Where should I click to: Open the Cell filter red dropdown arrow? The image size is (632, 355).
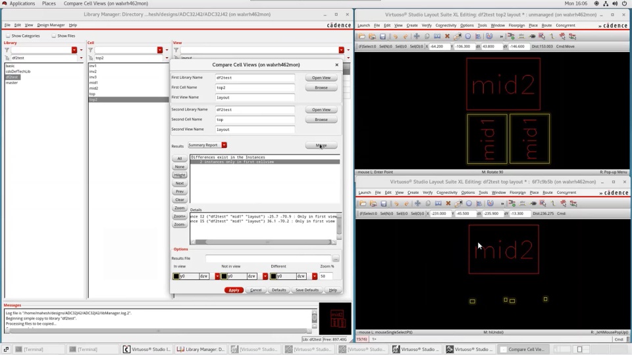160,50
